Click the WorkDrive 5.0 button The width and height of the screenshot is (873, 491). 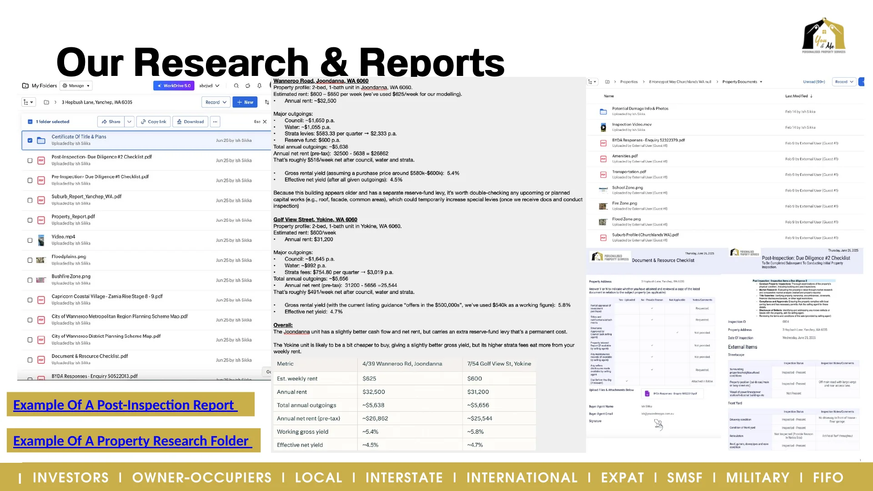(x=174, y=85)
